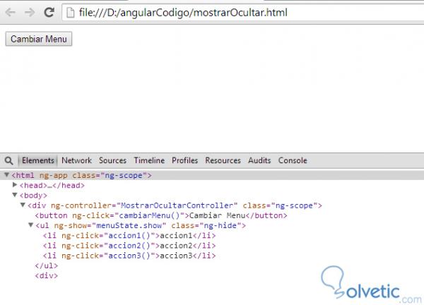Open the Resources tab

(x=223, y=160)
